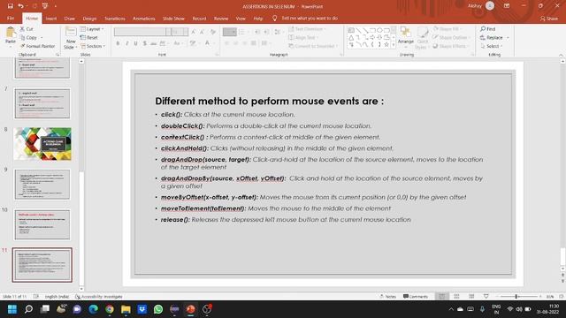Select the text box shape in gallery
The width and height of the screenshot is (566, 318).
[351, 30]
